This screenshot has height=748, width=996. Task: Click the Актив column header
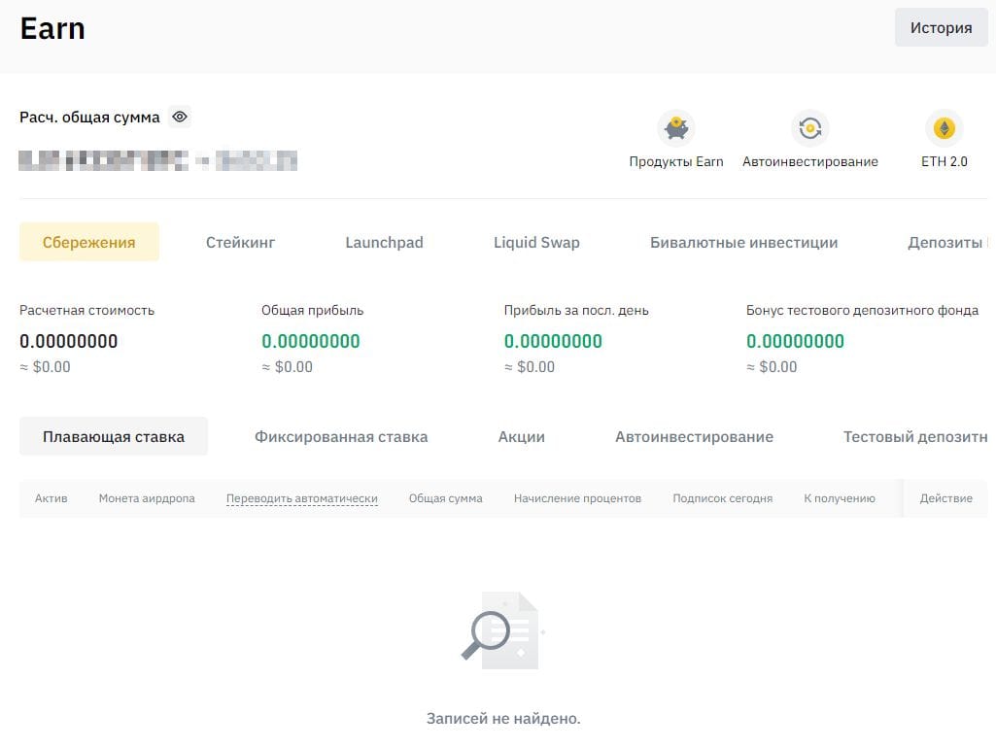tap(51, 498)
